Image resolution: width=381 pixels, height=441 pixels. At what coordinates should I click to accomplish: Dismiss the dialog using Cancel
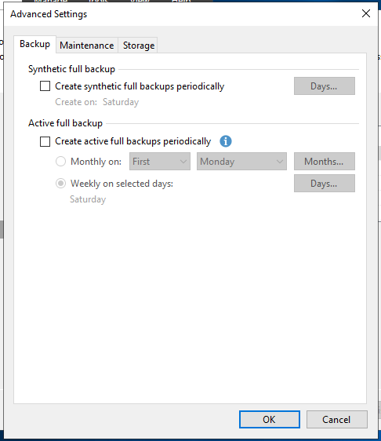[336, 419]
